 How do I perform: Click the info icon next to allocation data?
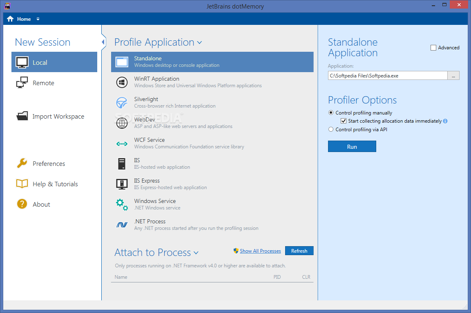coord(445,121)
